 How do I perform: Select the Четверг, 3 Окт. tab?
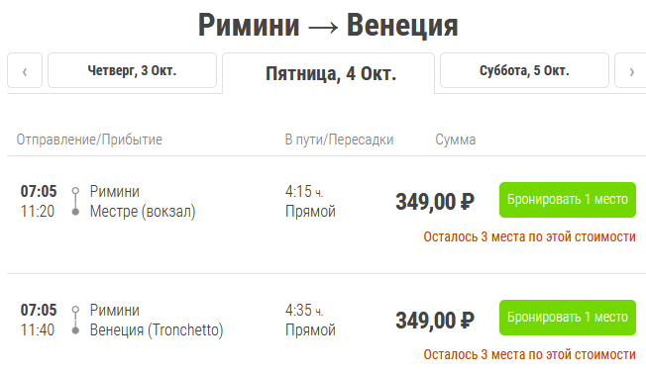coord(132,70)
